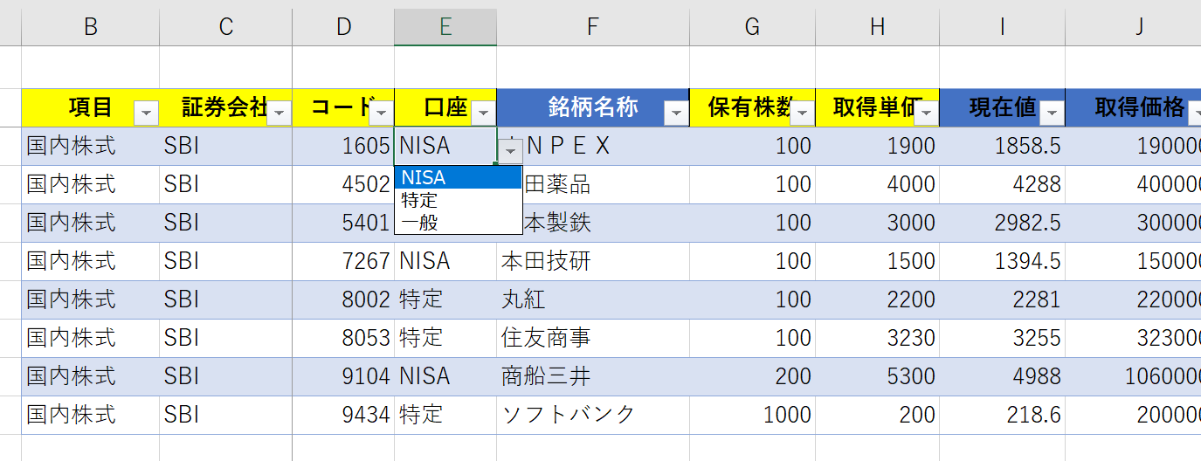Screen dimensions: 1201x461
Task: Click the validation dropdown arrow beside cell E NISA
Action: coord(511,152)
